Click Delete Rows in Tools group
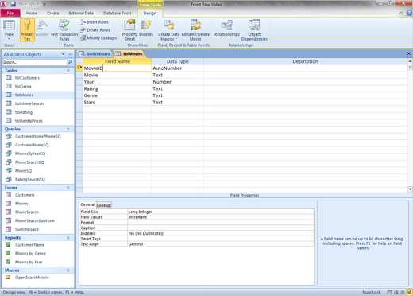 click(95, 30)
